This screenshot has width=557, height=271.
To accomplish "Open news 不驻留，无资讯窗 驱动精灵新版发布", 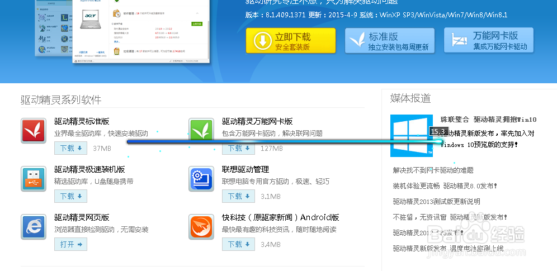I will pyautogui.click(x=450, y=217).
